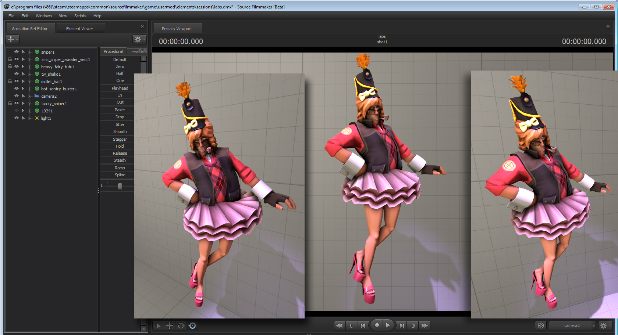Expand the sniper1 tree node
The height and width of the screenshot is (335, 618).
pos(30,52)
